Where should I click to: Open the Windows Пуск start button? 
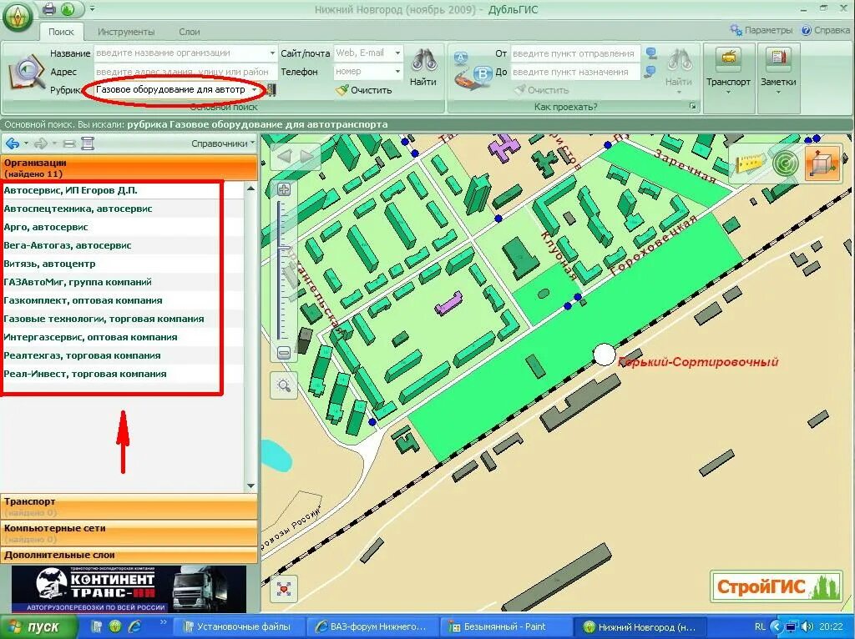[x=38, y=627]
